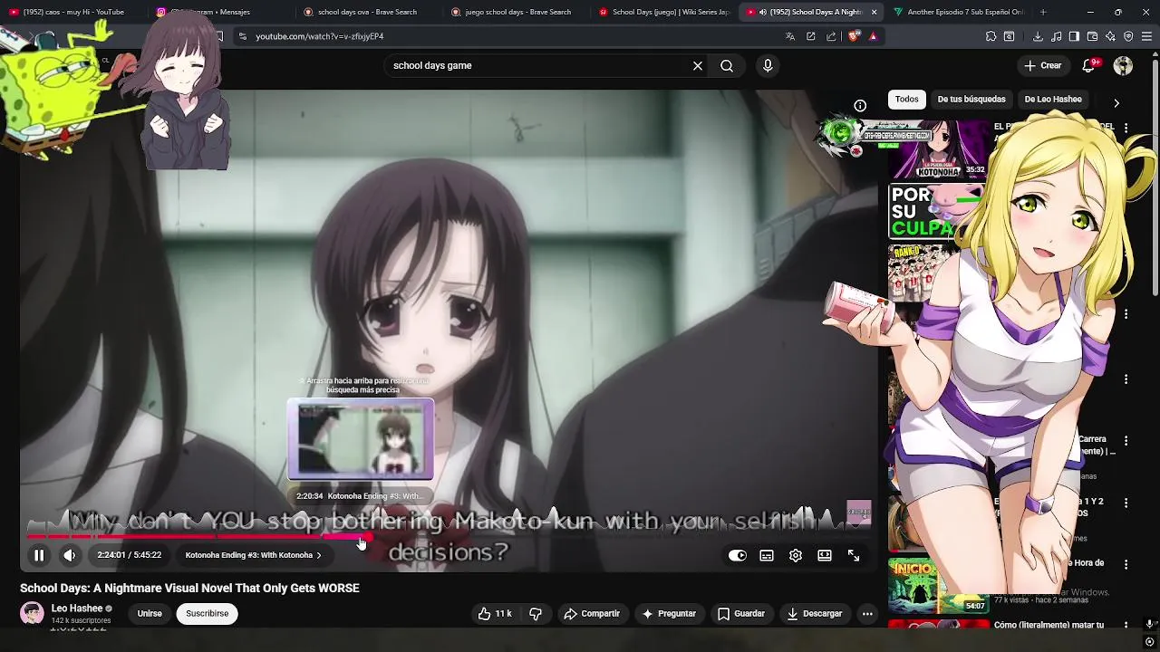Select the 'De Leo Hashee' chip
The image size is (1160, 652).
coord(1053,99)
